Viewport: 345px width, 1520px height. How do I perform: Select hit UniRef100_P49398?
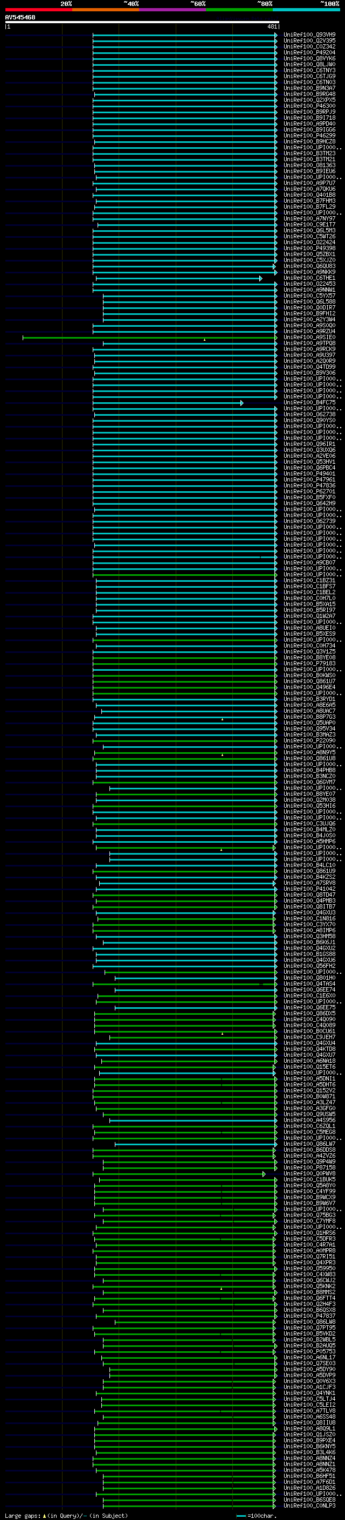tap(309, 248)
